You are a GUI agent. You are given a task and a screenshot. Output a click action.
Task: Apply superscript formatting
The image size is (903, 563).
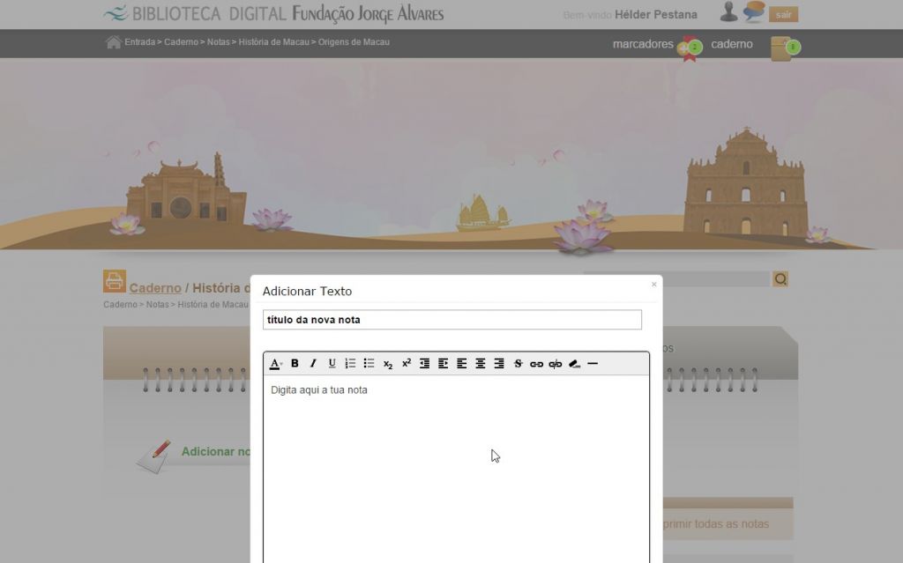(407, 363)
